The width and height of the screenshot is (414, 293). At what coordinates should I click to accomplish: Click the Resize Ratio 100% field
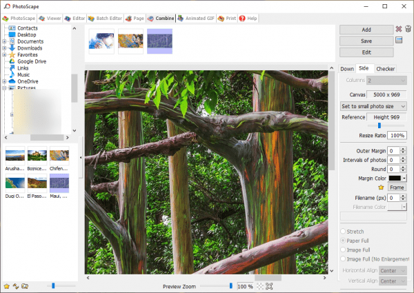(x=397, y=135)
